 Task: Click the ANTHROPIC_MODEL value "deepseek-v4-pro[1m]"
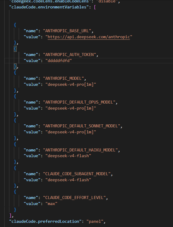pyautogui.click(x=71, y=84)
